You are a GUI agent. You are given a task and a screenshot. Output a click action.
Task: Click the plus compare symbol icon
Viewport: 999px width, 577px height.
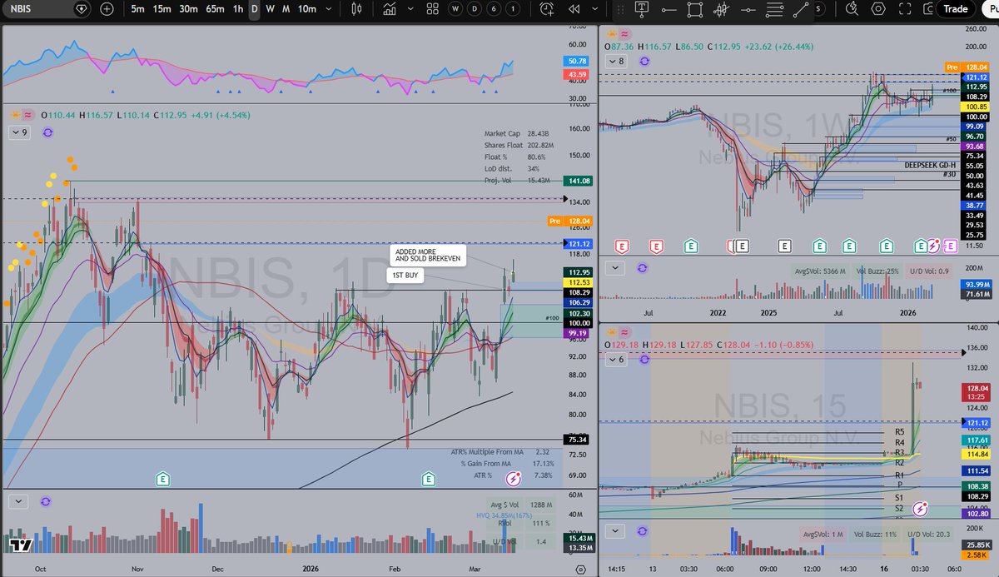pyautogui.click(x=107, y=9)
